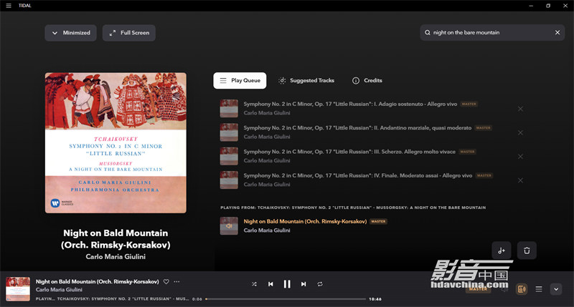Play 'III. Scherzo. Allegro molto vivace' track

(x=349, y=152)
